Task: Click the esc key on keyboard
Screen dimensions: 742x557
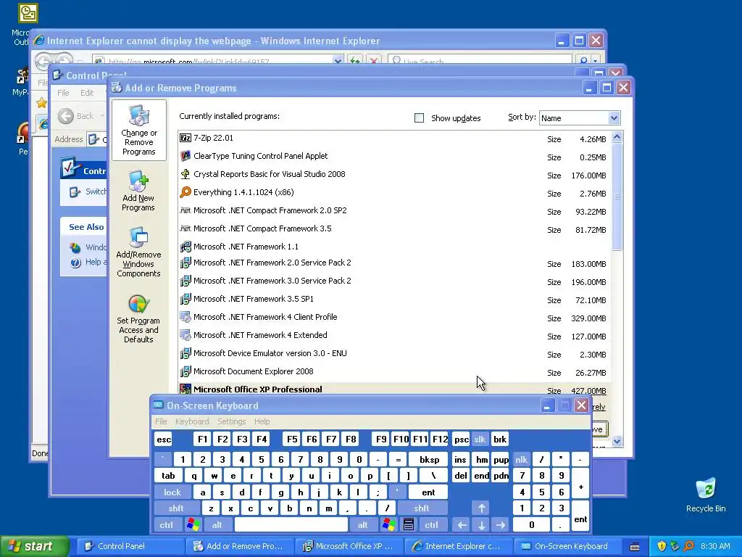Action: (x=164, y=440)
